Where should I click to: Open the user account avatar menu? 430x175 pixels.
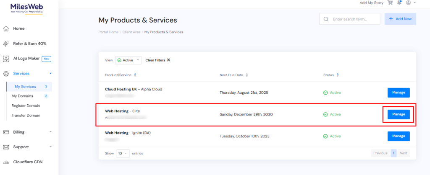(408, 3)
